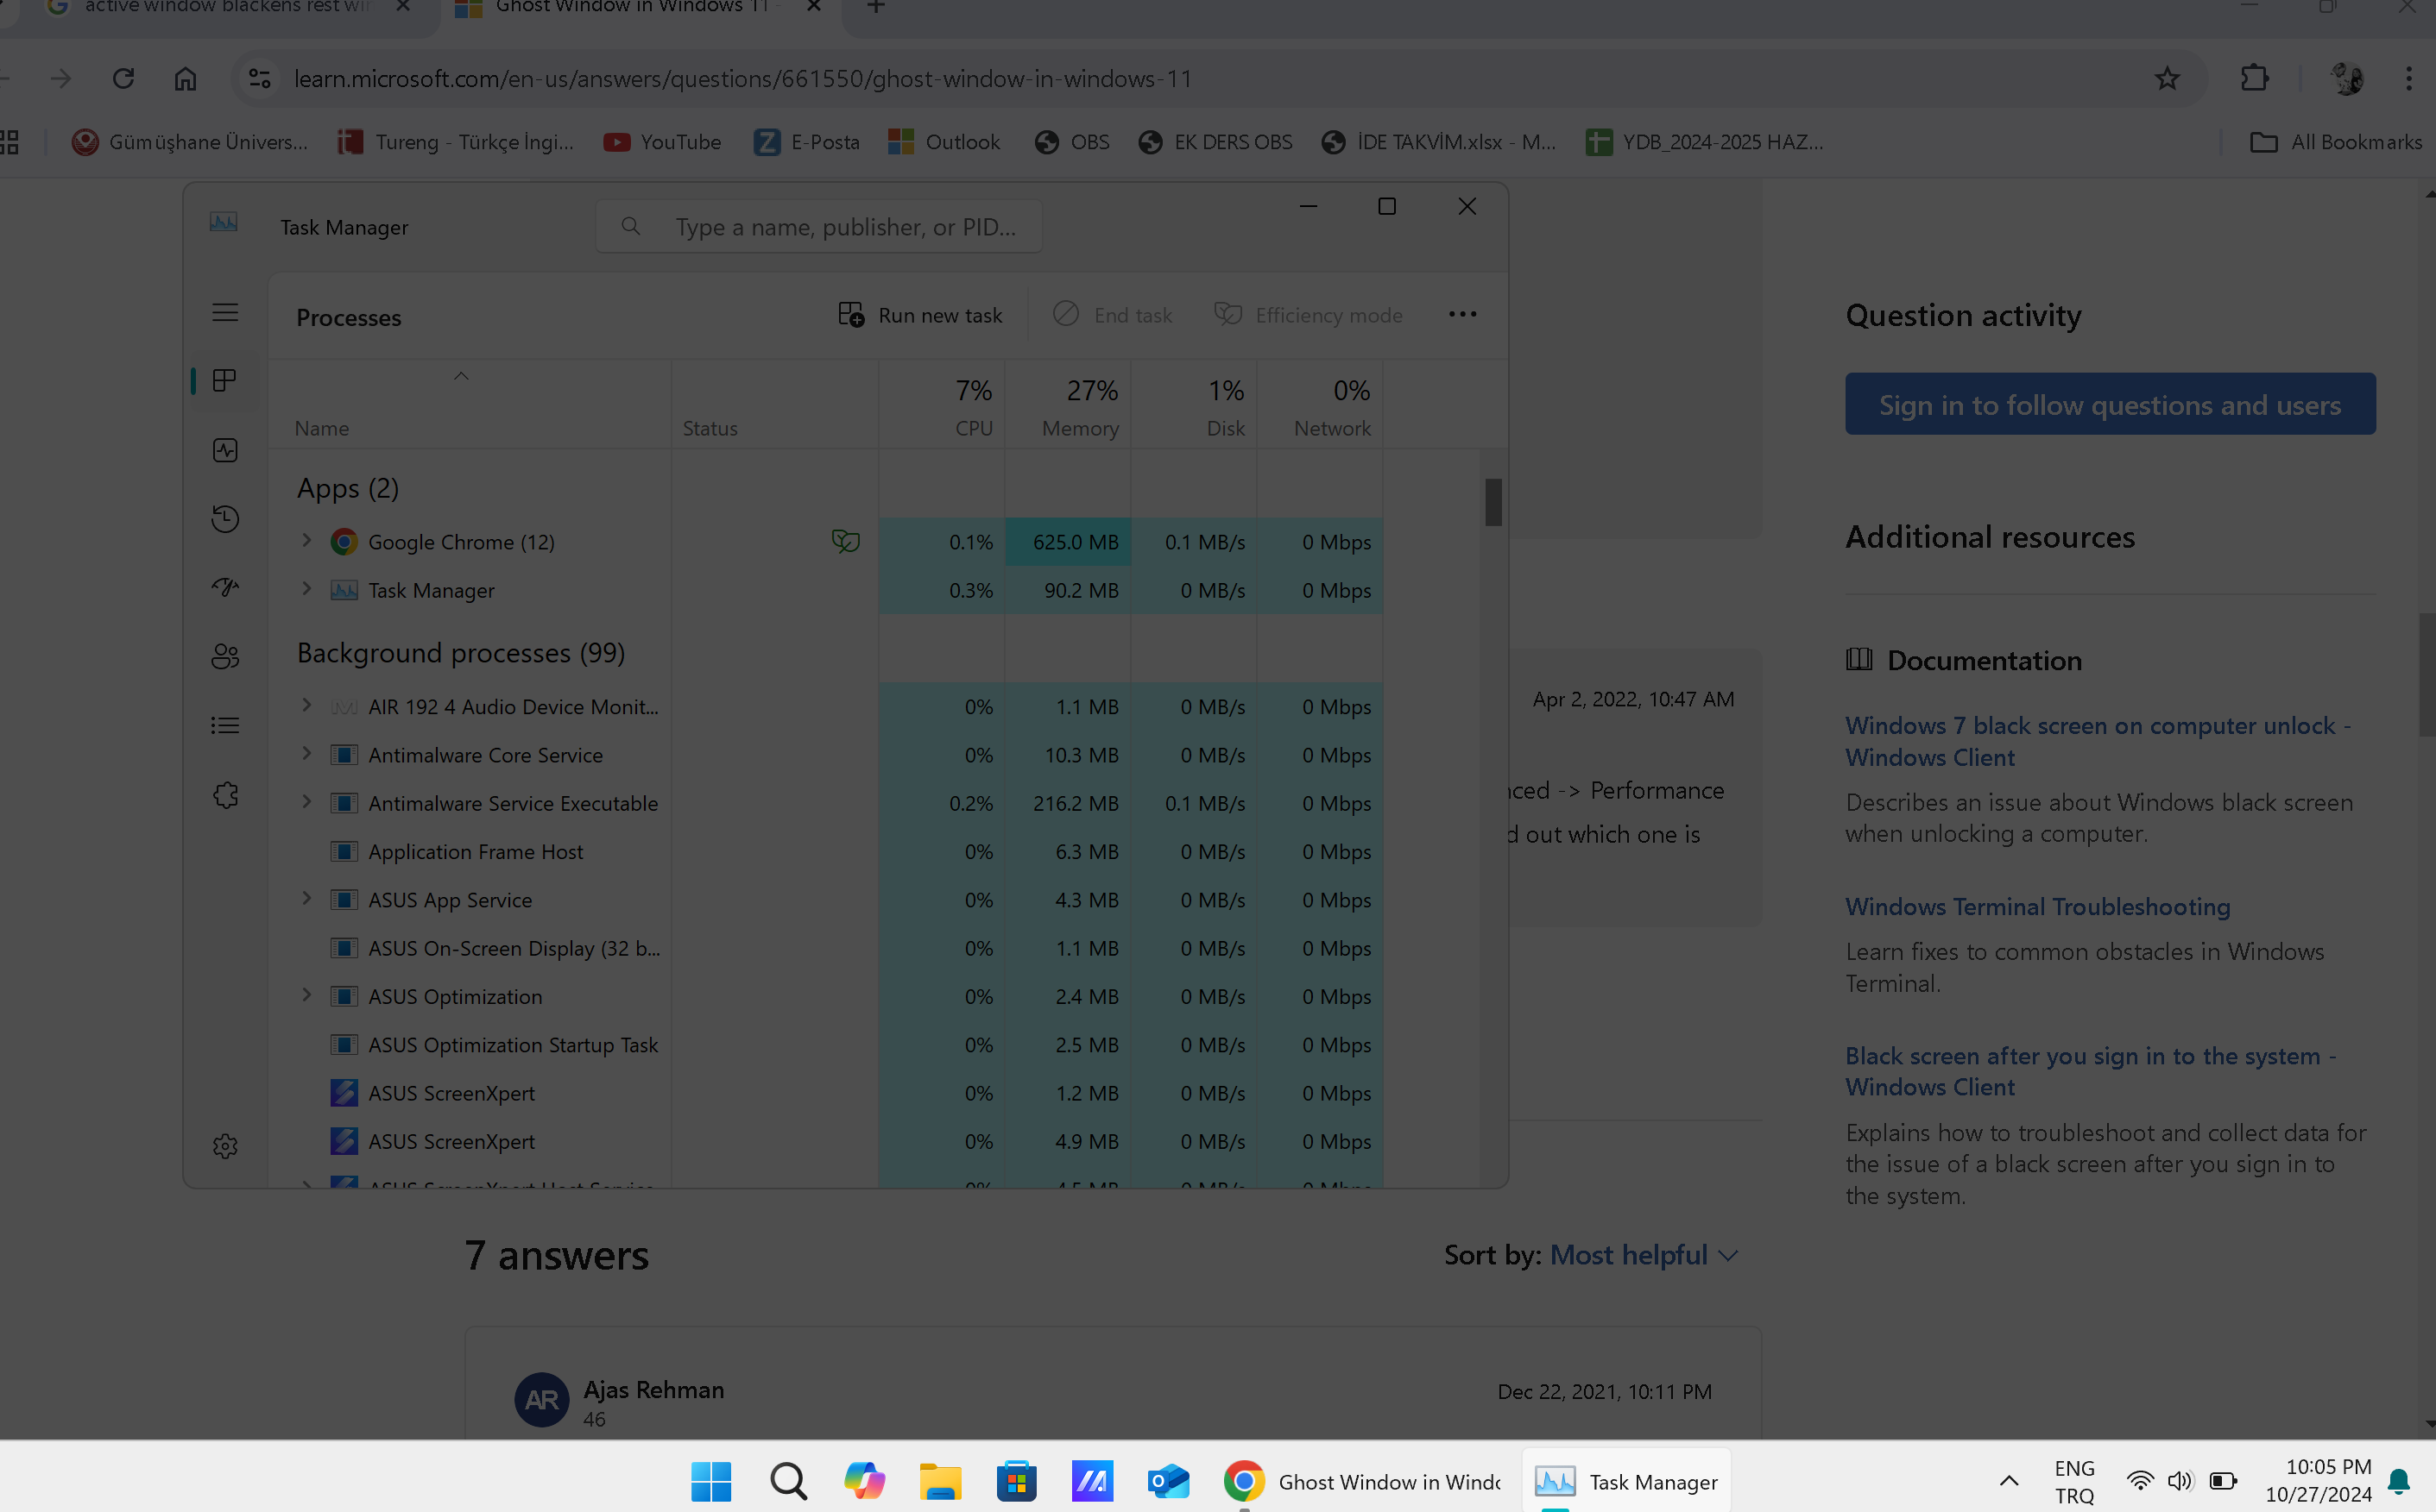Expand ASUS App Service row
The image size is (2436, 1512).
pos(307,899)
